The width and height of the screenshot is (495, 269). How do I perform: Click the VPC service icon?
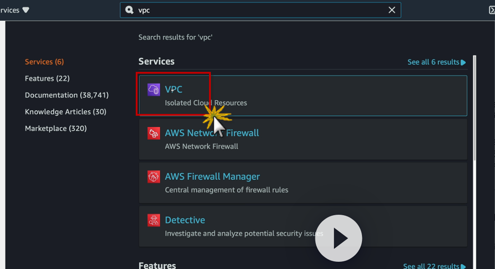click(154, 90)
